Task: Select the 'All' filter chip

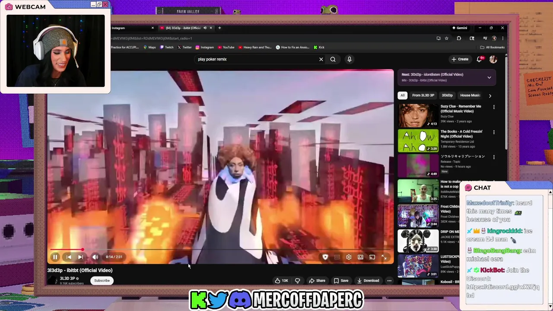Action: click(402, 95)
